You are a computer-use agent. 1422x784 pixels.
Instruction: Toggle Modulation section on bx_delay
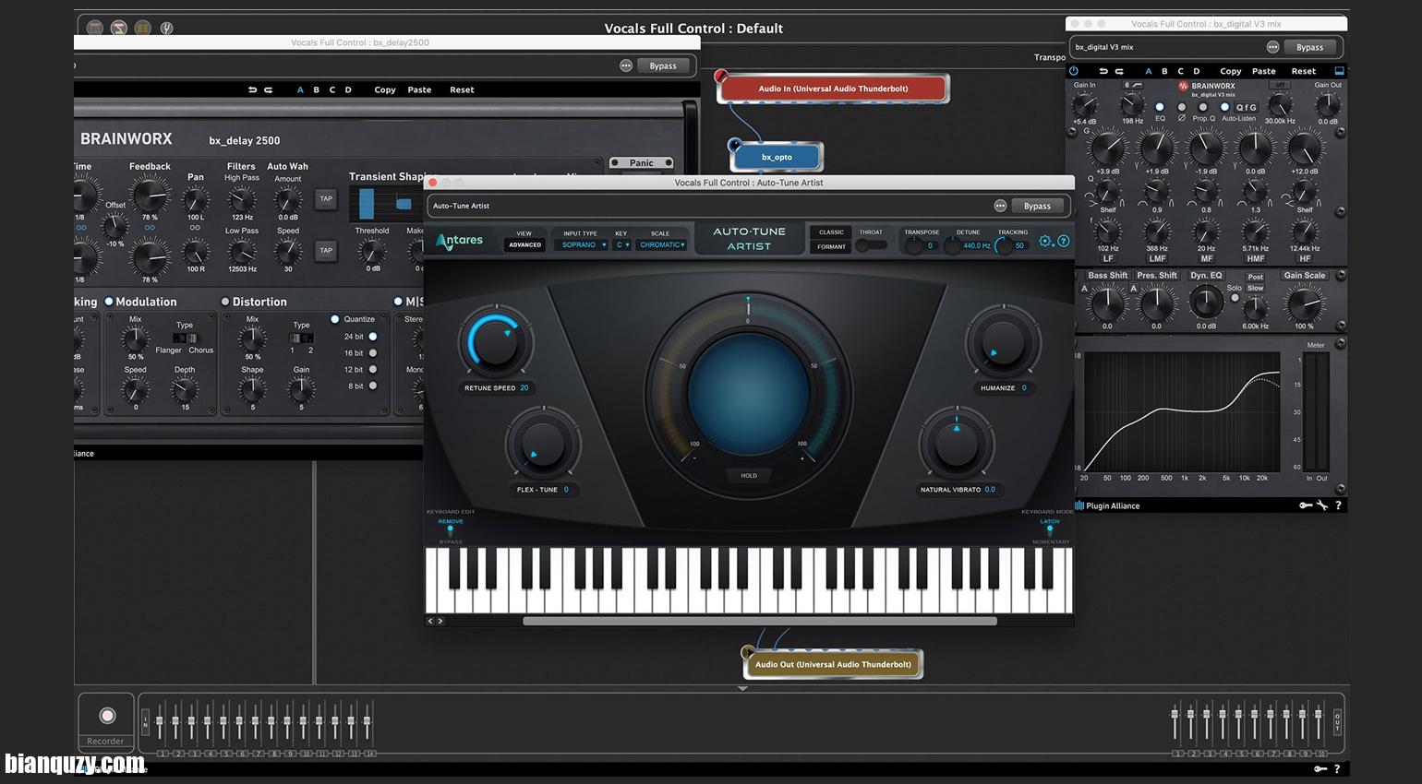[109, 302]
